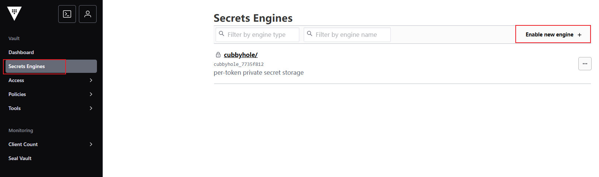Focus the Filter by engine name field

coord(349,35)
